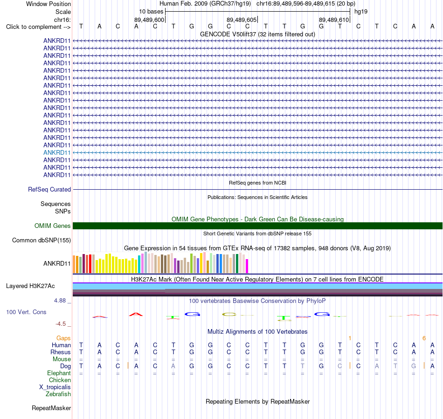Open 'Repeating Elements by RepeatMasker' track title
The width and height of the screenshot is (443, 419).
(257, 401)
